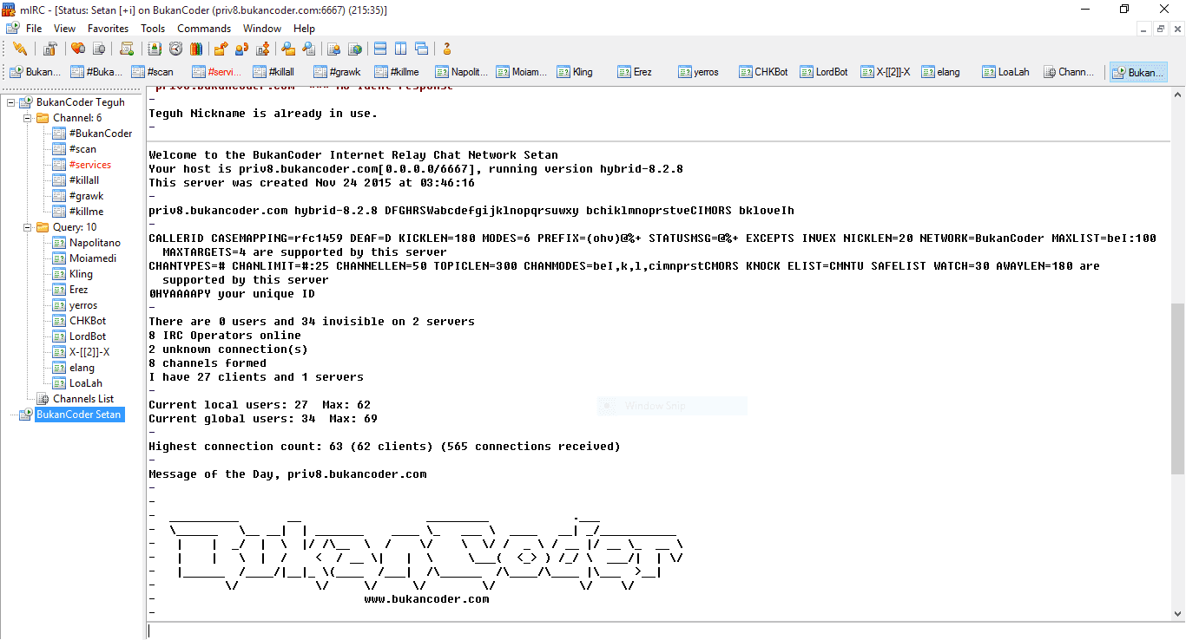Screen dimensions: 1186x640
Task: Click the Connect lightning bolt toolbar icon
Action: click(x=19, y=49)
